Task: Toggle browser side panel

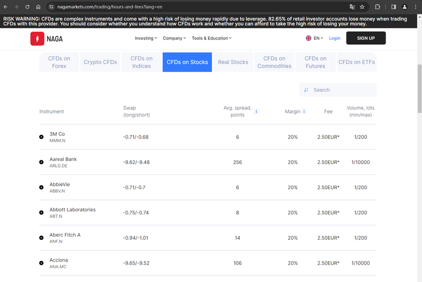Action: coord(394,7)
